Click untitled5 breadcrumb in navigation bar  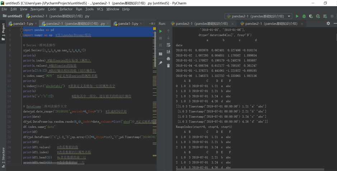click(x=13, y=16)
